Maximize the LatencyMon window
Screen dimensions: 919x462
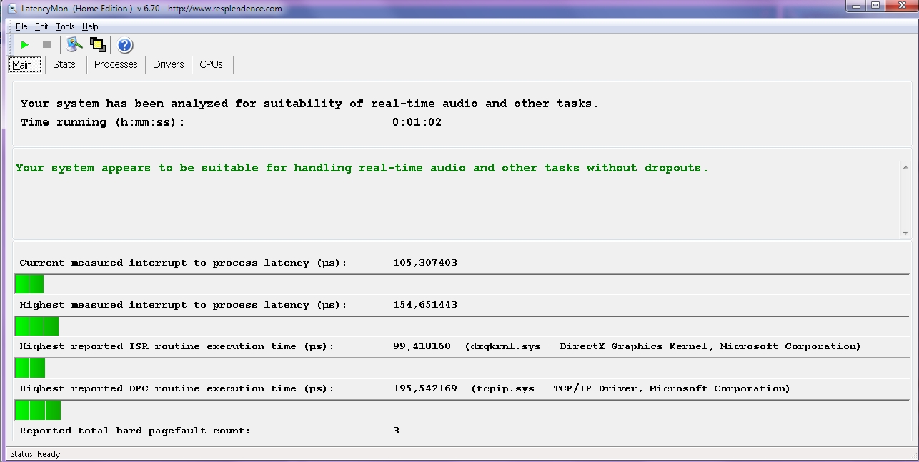tap(875, 6)
